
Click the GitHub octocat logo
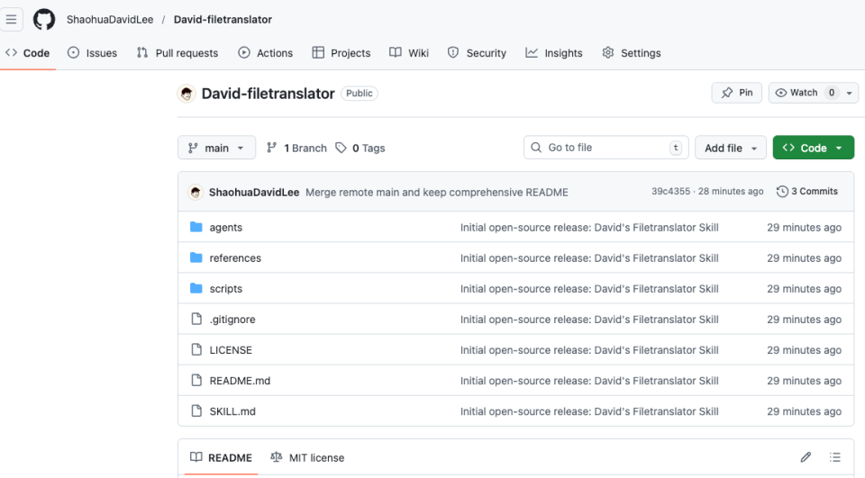coord(44,19)
